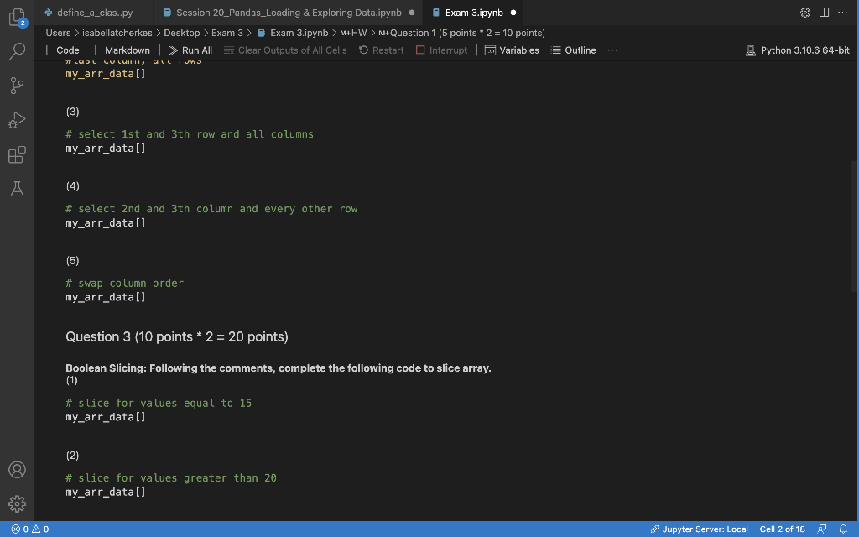Image resolution: width=859 pixels, height=537 pixels.
Task: Add a new Markdown cell
Action: (x=121, y=50)
